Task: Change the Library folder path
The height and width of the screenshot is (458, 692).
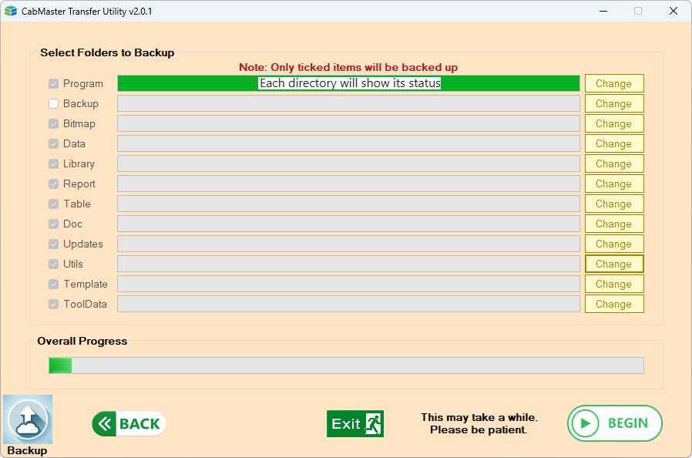Action: pos(613,163)
